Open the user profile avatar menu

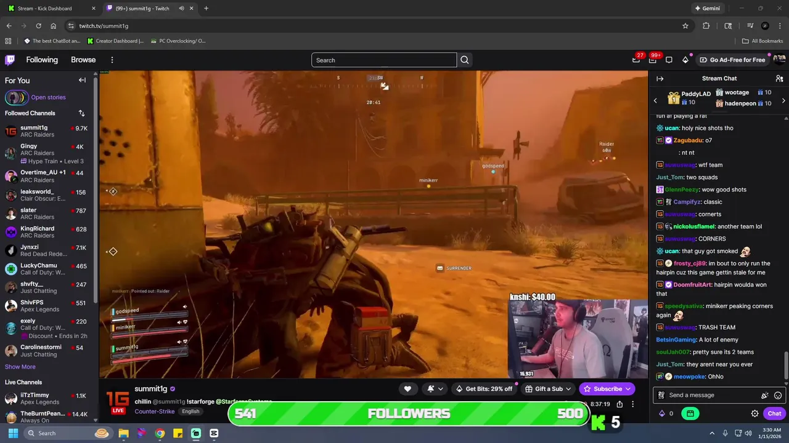(779, 60)
